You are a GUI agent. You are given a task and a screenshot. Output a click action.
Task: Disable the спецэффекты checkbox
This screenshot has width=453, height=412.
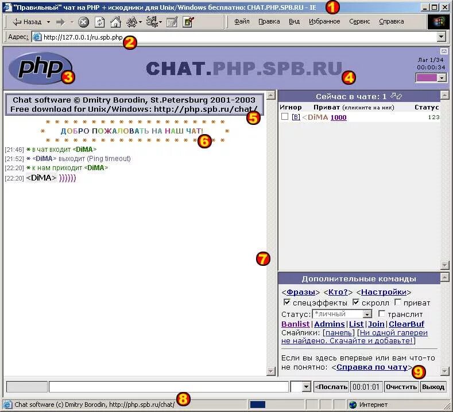pos(286,302)
